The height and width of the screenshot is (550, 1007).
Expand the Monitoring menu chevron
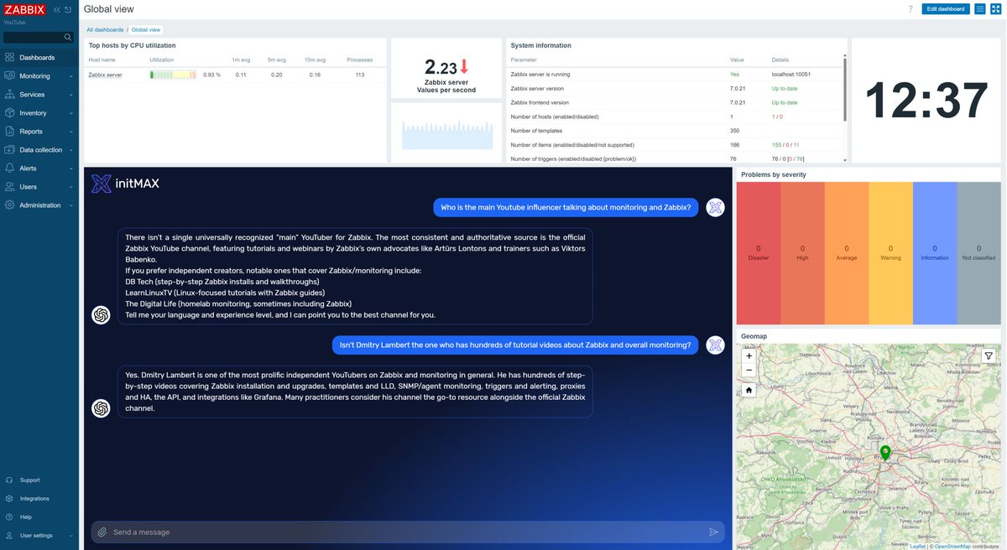click(71, 76)
